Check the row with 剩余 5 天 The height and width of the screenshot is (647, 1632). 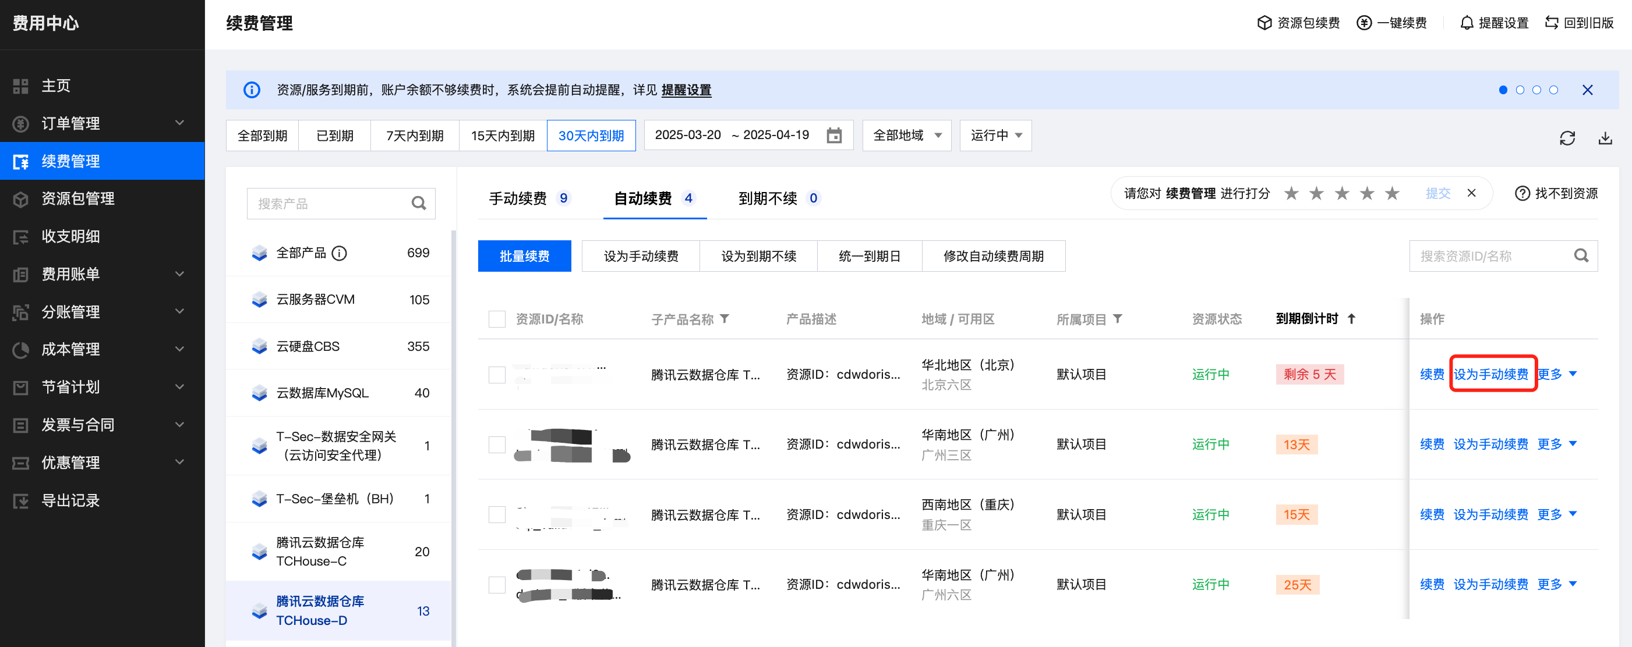point(497,375)
